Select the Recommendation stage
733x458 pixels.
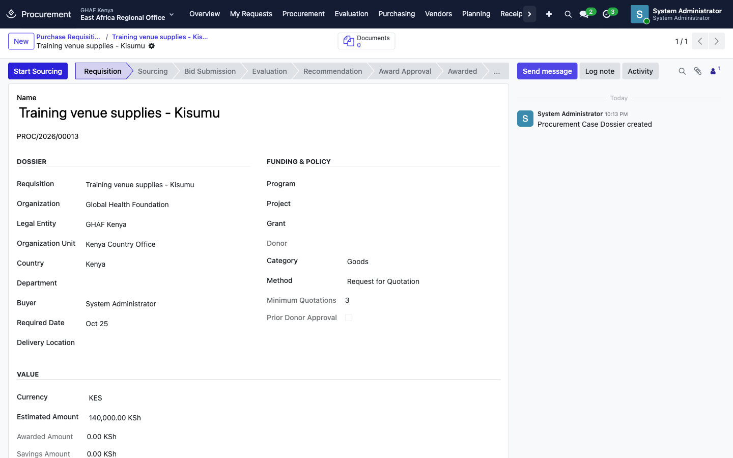coord(333,71)
